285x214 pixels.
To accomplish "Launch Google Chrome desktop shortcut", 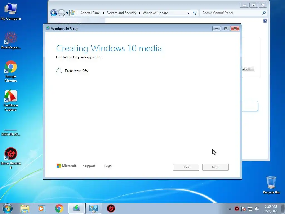I will [x=11, y=71].
